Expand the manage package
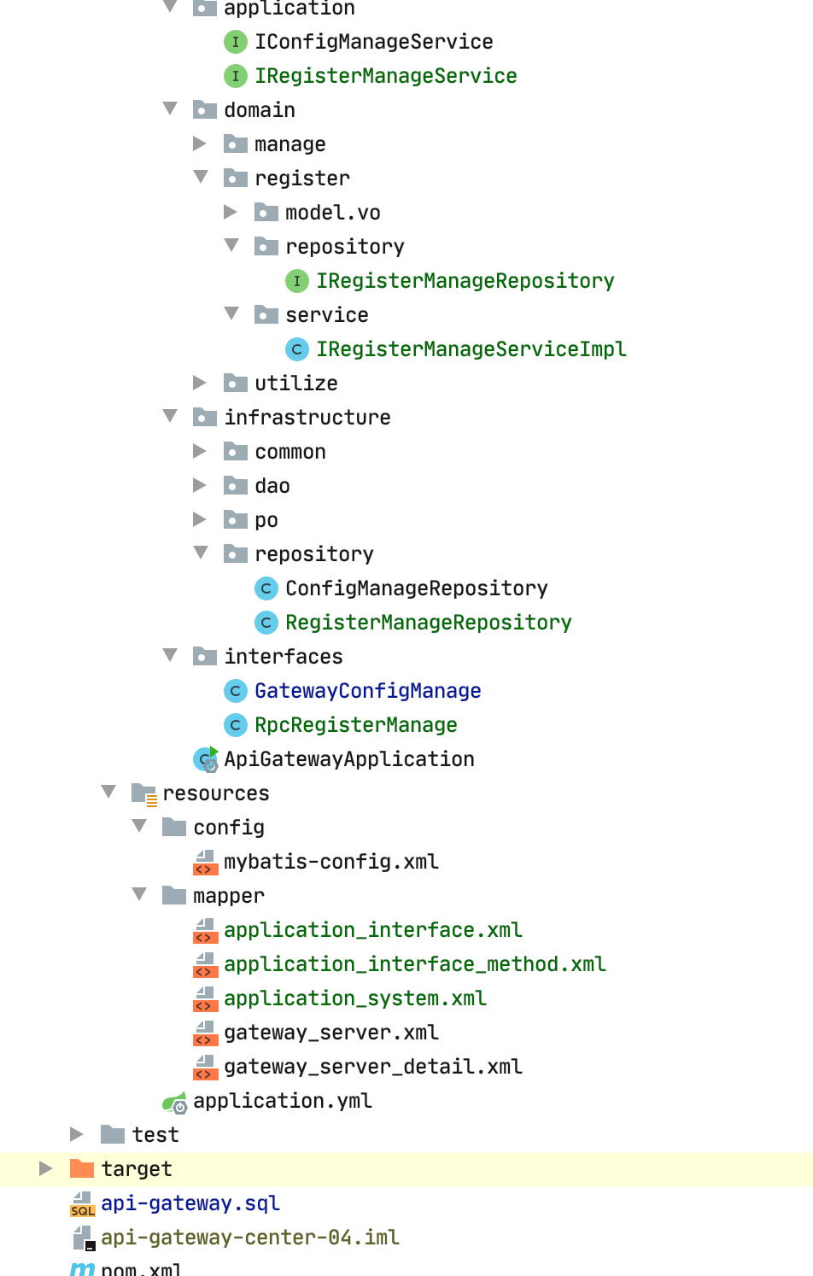The image size is (813, 1276). [x=200, y=143]
